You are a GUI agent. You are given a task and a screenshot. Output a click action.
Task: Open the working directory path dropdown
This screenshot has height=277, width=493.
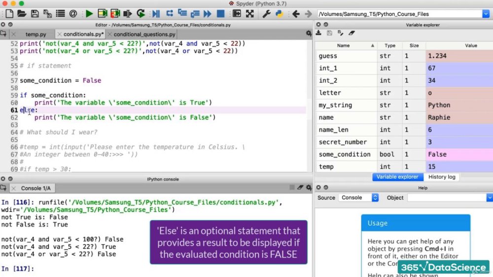tap(486, 14)
